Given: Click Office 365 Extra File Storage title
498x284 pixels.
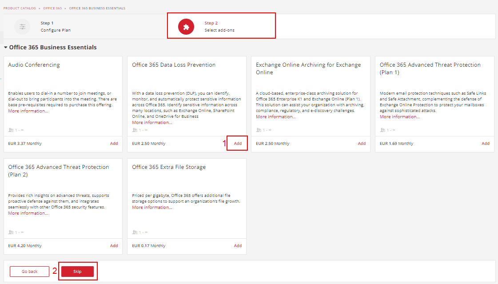Looking at the screenshot, I should click(169, 167).
